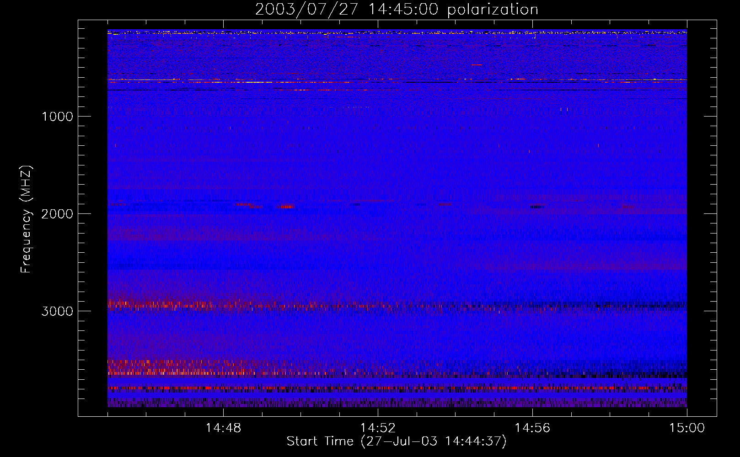Click the 3000 frequency tick label
Screen dimensions: 740x457
pos(58,311)
